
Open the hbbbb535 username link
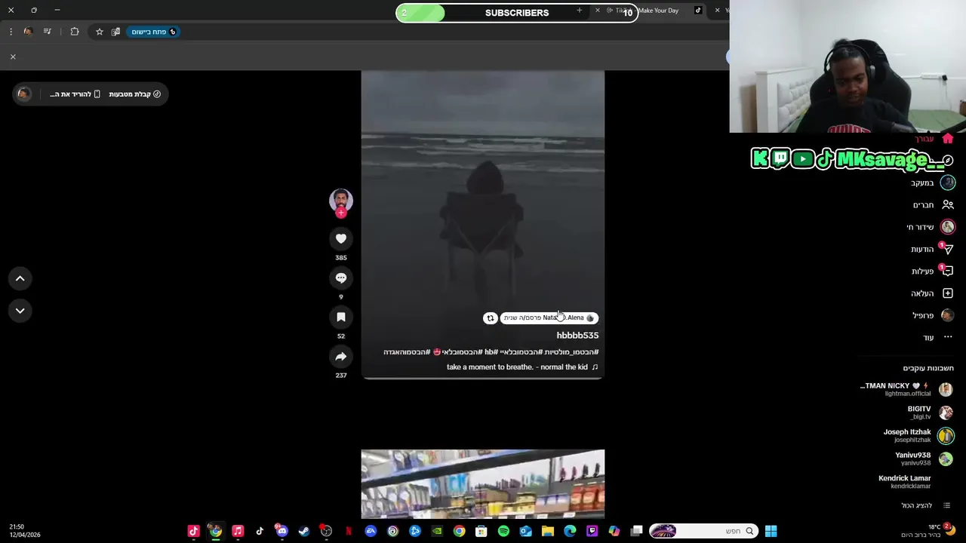click(x=577, y=336)
